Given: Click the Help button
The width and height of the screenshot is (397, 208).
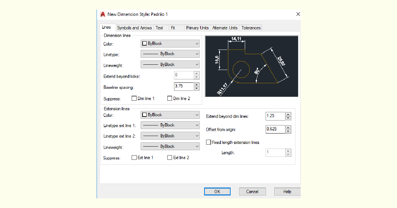Looking at the screenshot, I should pyautogui.click(x=287, y=191).
